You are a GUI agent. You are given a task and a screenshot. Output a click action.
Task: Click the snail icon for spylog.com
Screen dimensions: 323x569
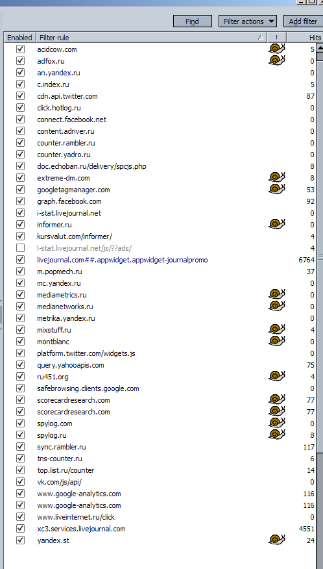click(277, 423)
